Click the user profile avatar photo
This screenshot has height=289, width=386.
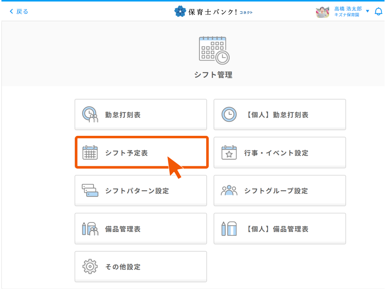[x=322, y=12]
